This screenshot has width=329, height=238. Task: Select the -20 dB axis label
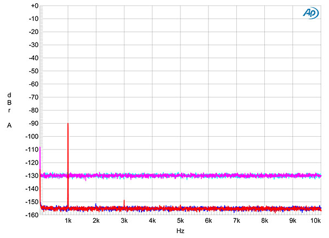pos(34,32)
